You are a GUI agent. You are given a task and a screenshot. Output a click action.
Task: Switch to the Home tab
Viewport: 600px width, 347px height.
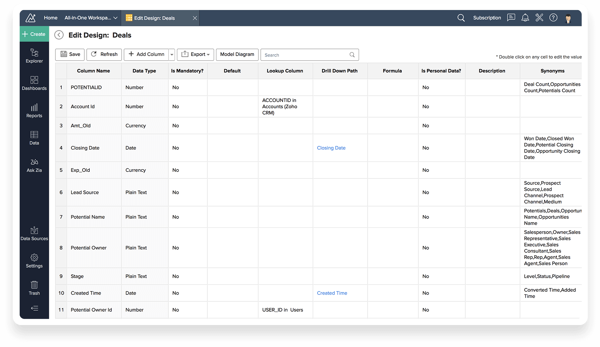[x=51, y=18]
